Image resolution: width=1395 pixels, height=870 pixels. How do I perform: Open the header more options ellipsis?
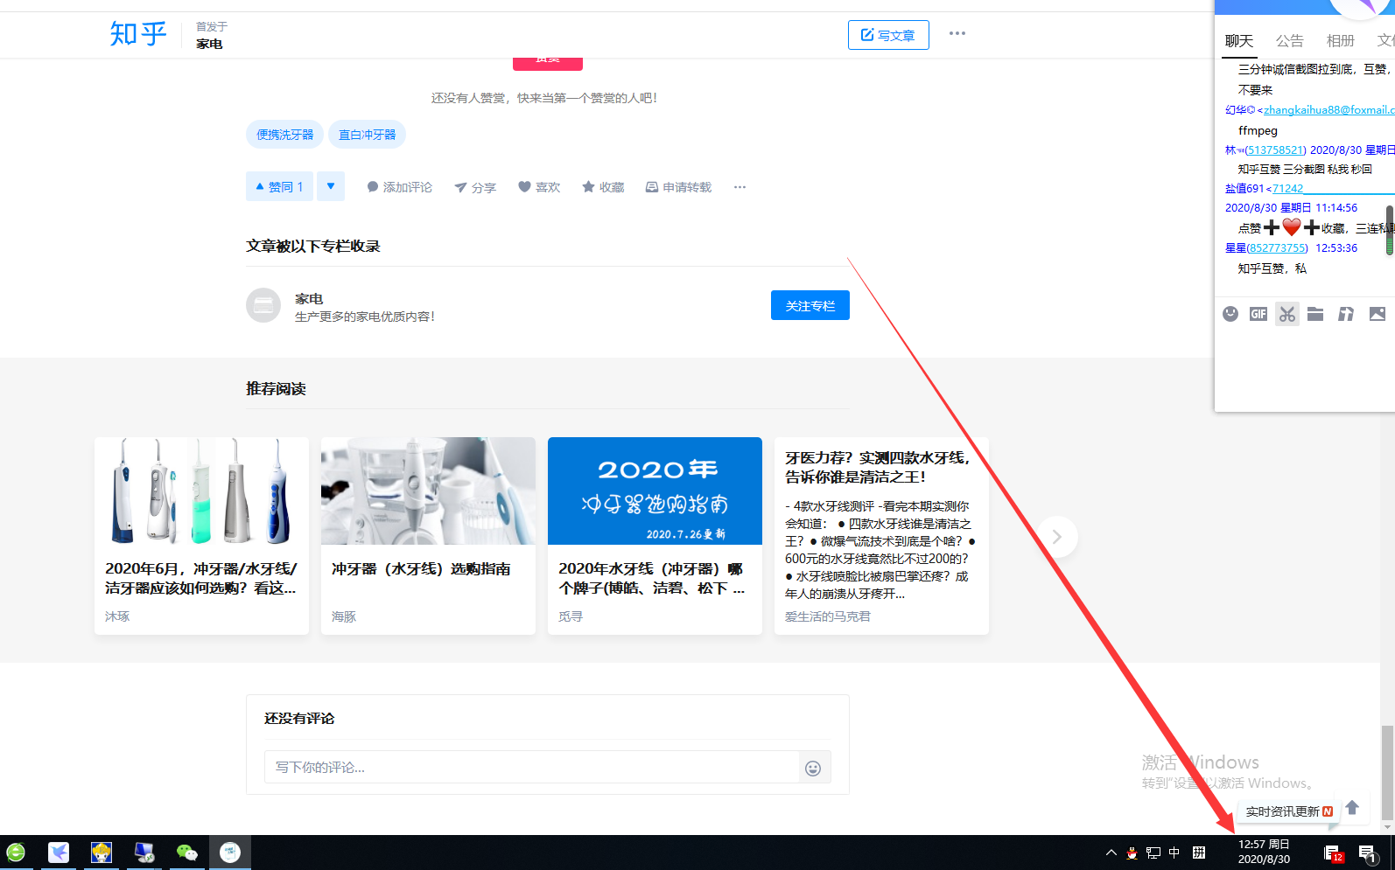click(957, 33)
